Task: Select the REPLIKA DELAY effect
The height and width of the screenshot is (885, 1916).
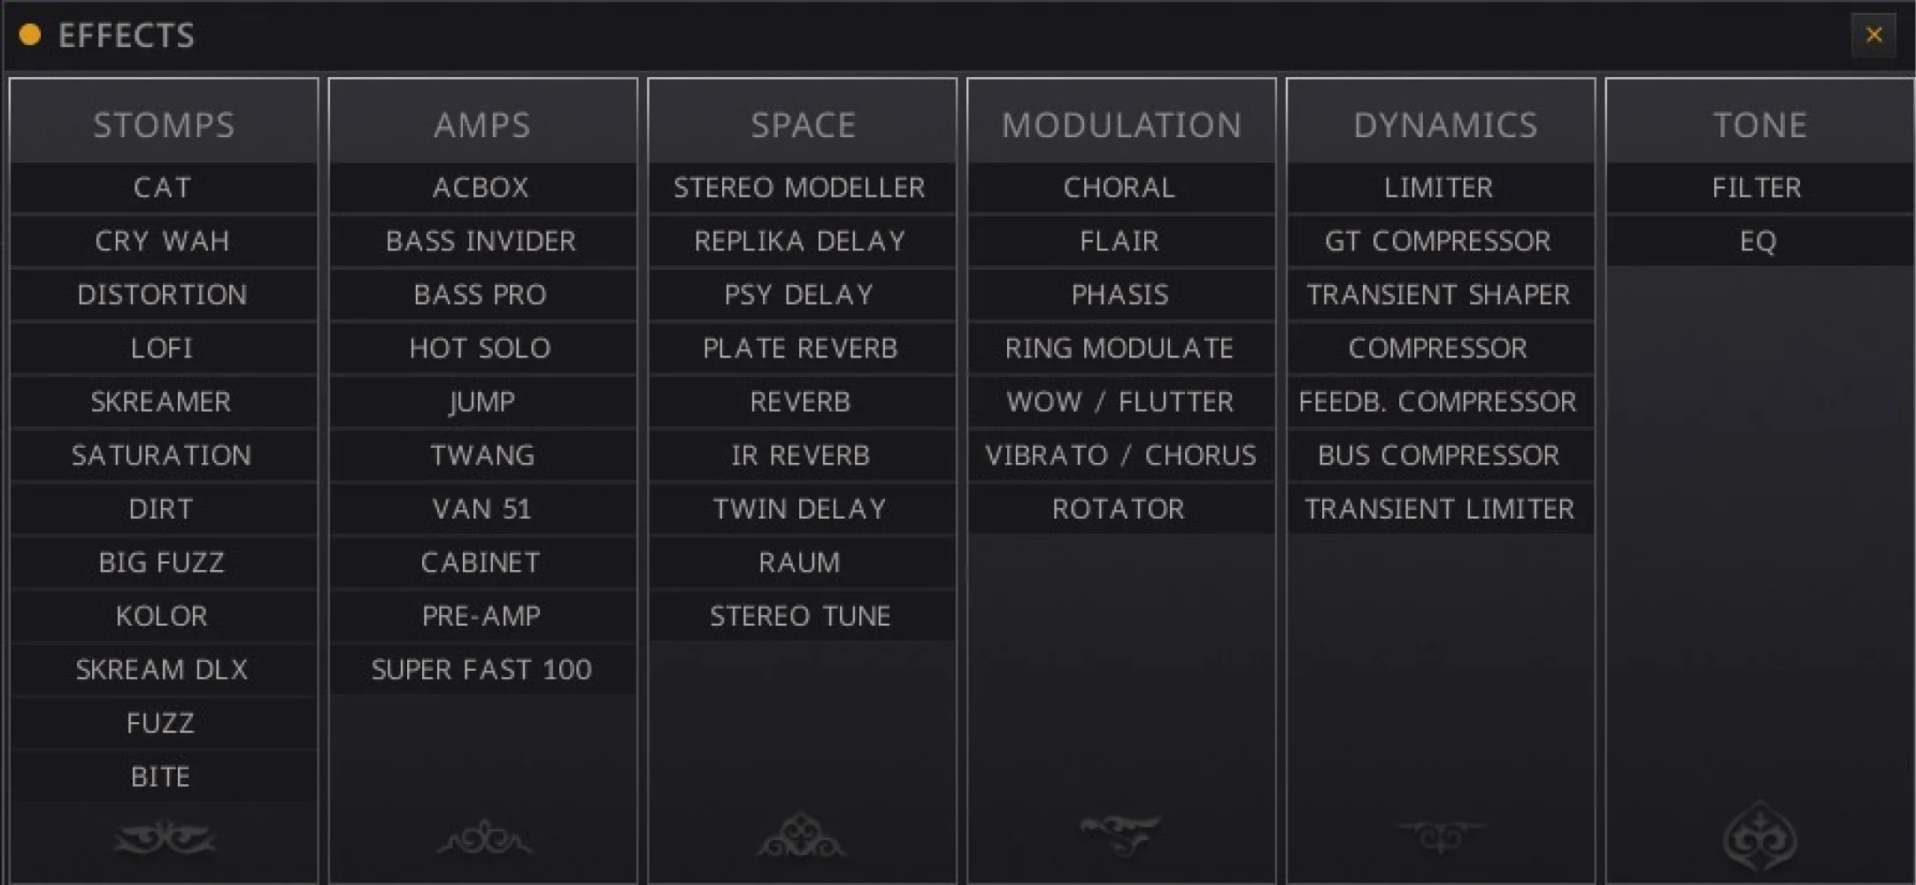Action: pyautogui.click(x=802, y=241)
